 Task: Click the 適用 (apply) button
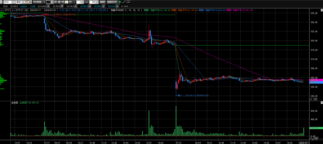point(103,2)
